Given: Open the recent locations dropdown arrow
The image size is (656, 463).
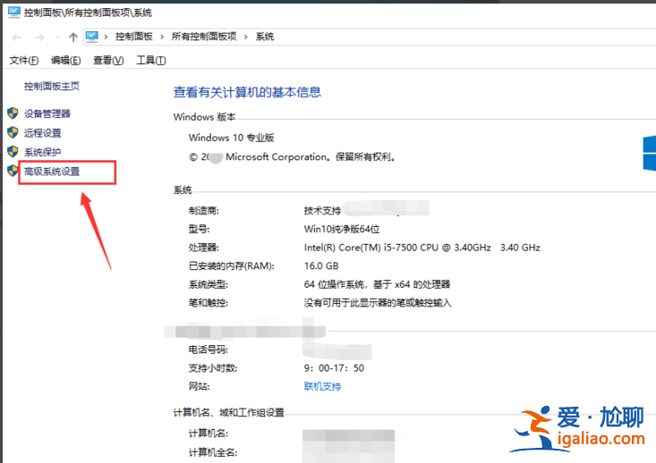Looking at the screenshot, I should click(57, 38).
